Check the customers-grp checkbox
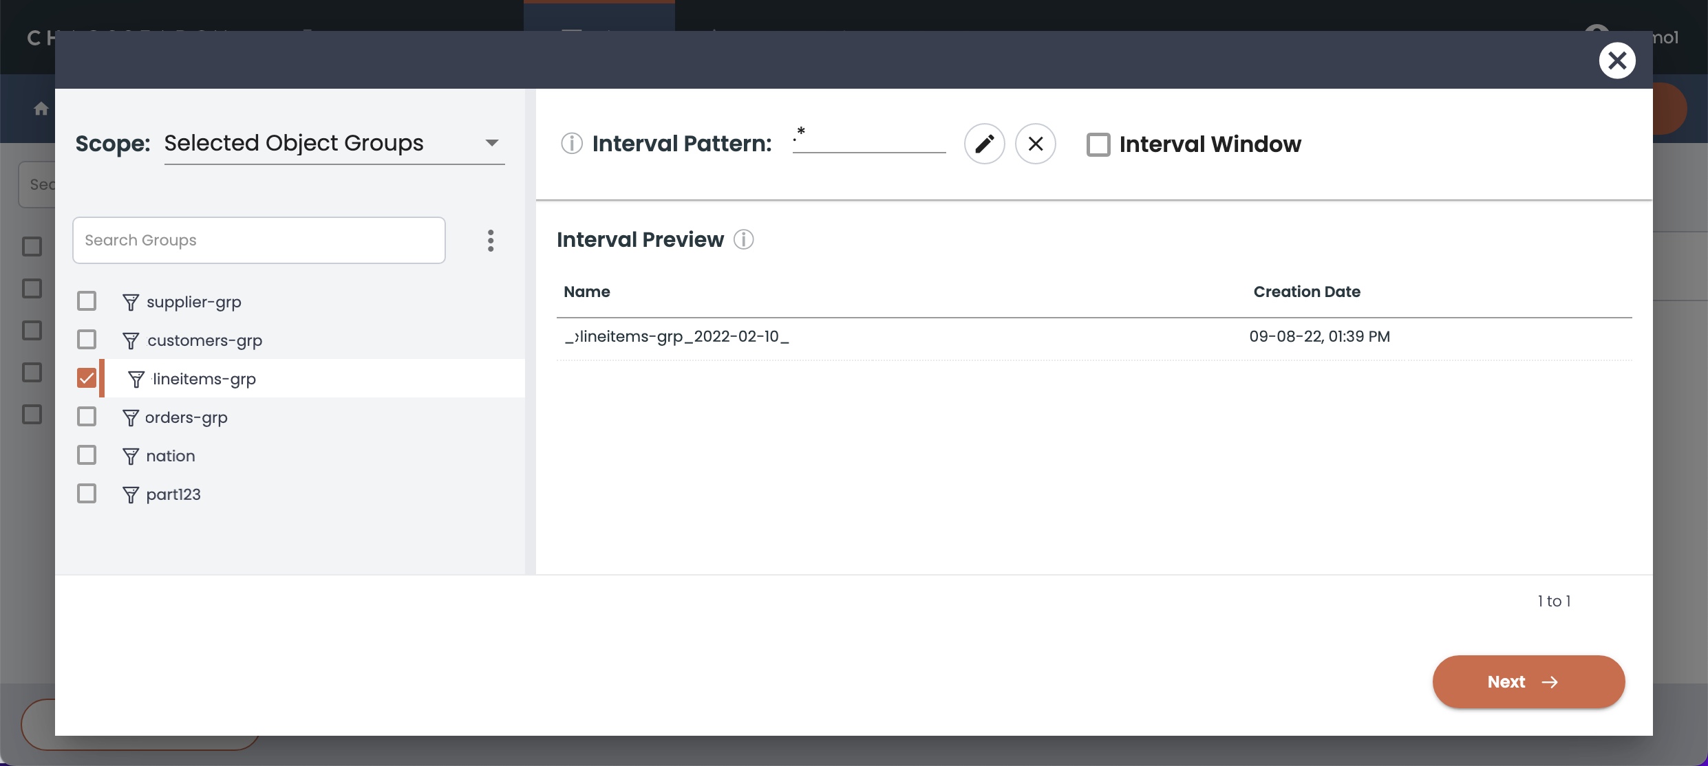 87,340
